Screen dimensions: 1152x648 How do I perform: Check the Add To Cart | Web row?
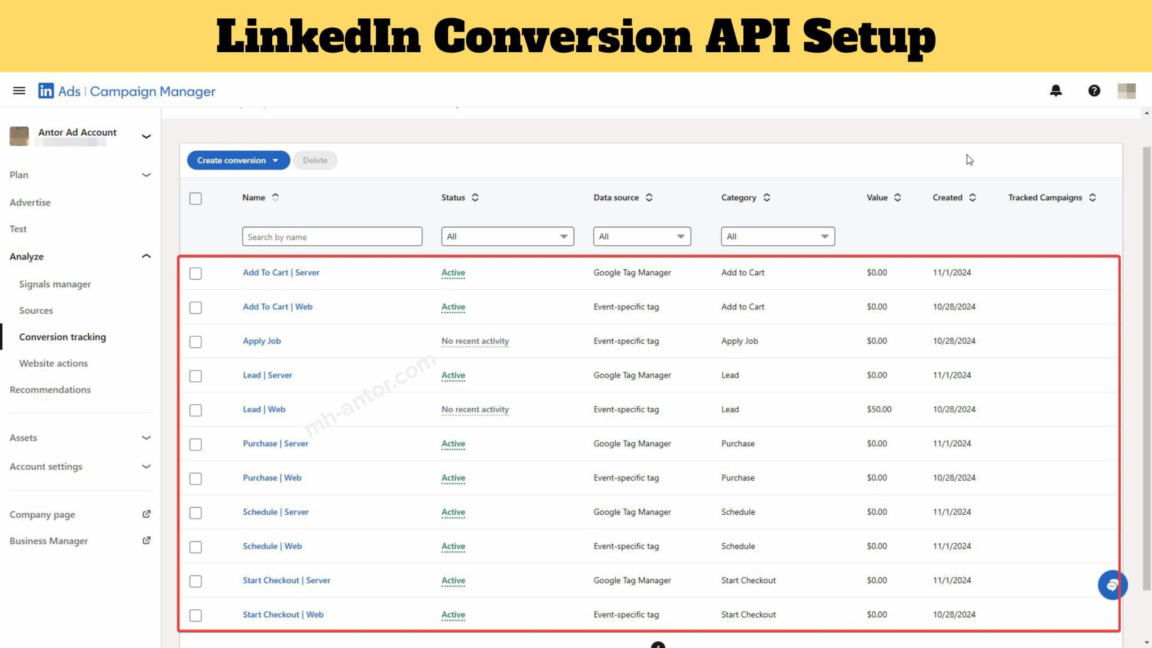195,308
